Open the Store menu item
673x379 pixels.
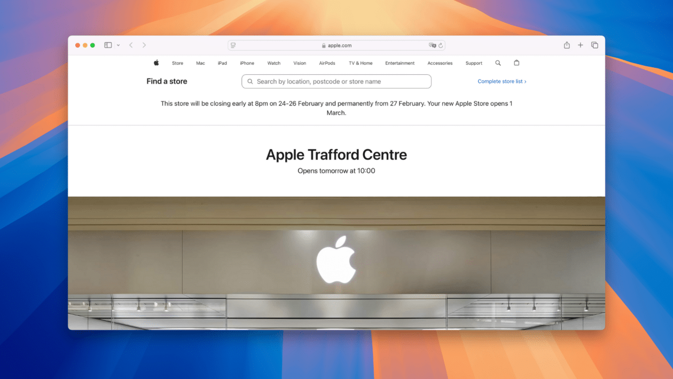177,63
